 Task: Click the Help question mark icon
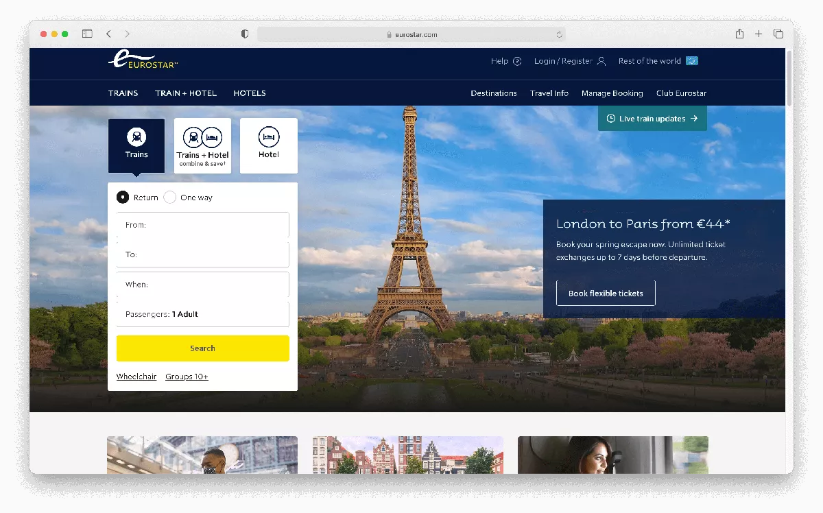point(517,61)
